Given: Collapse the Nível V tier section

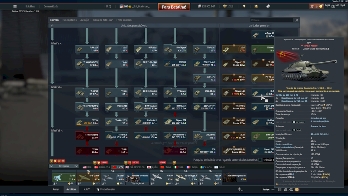Looking at the screenshot, I should 56,44.
